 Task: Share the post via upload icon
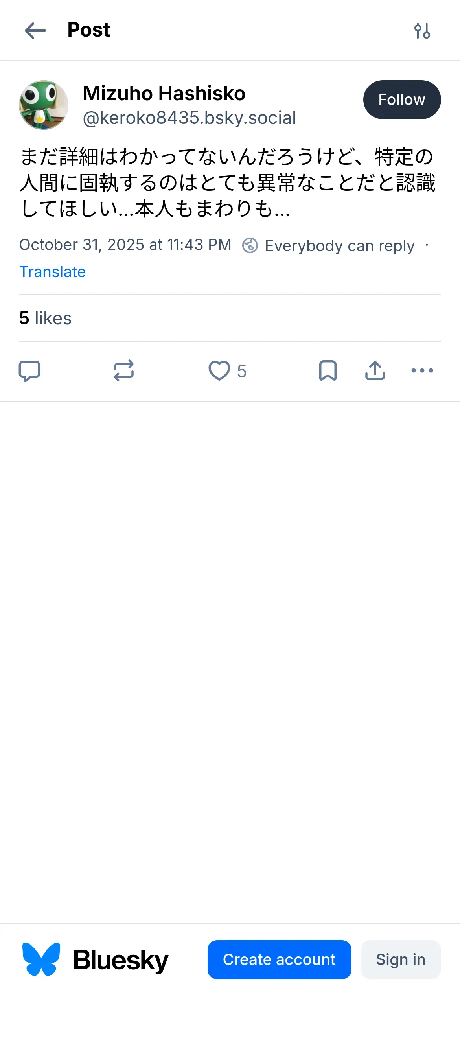coord(375,371)
